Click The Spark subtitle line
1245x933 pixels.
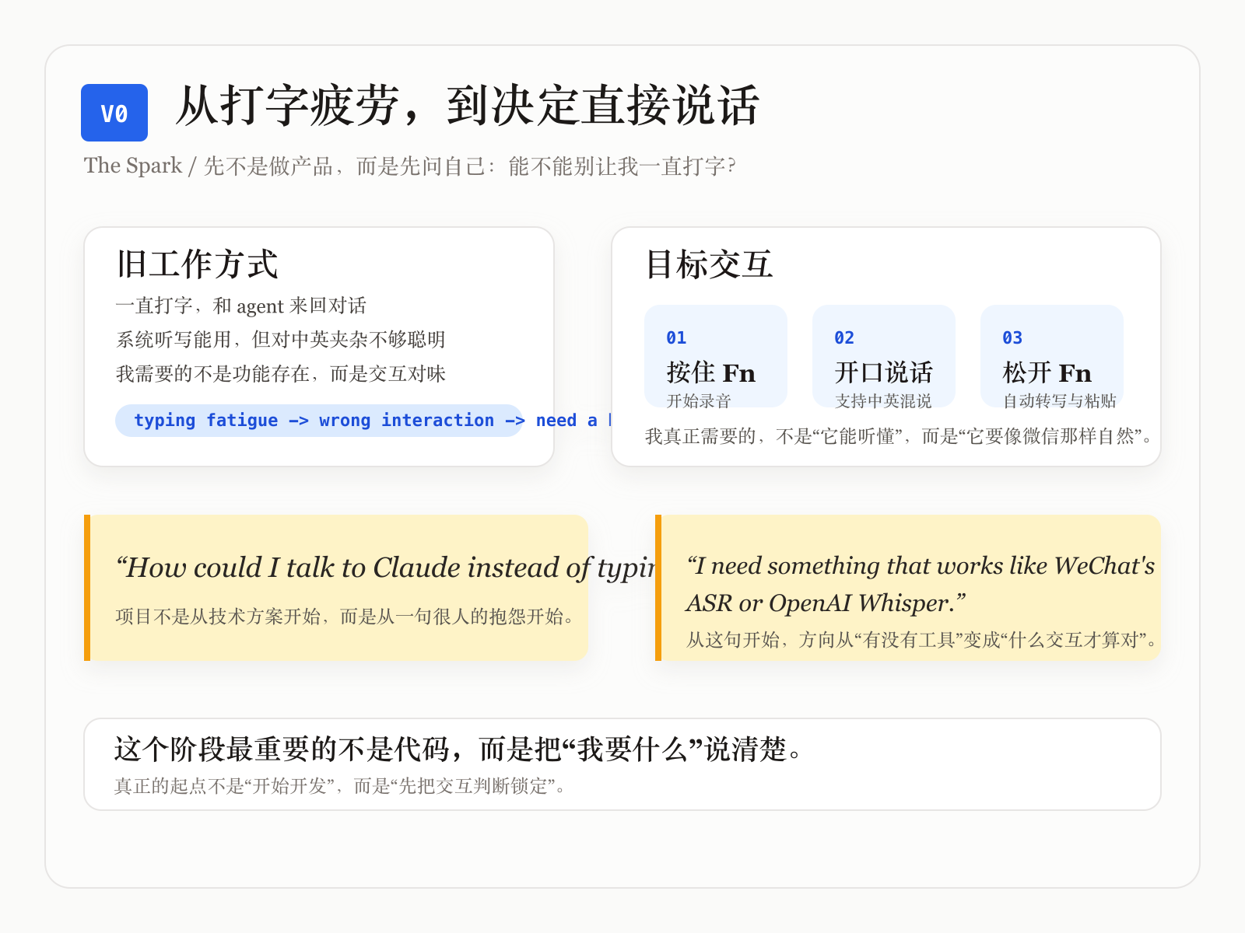click(409, 166)
